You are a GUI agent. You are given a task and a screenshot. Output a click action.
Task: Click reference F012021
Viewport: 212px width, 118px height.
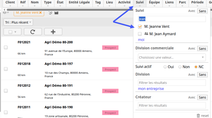point(24,42)
